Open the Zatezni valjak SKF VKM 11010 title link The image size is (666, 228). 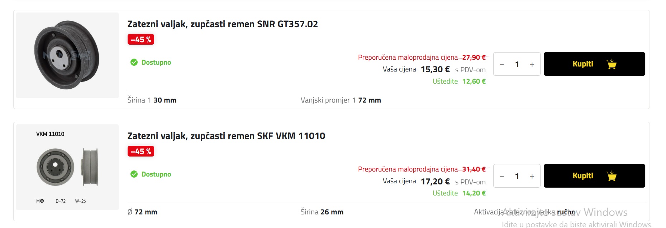tap(226, 136)
